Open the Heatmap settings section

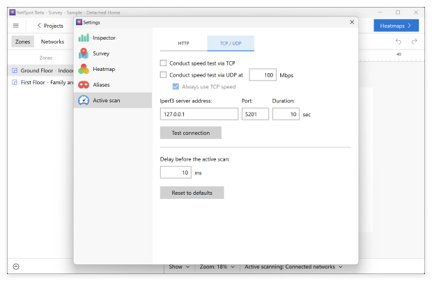[113, 69]
